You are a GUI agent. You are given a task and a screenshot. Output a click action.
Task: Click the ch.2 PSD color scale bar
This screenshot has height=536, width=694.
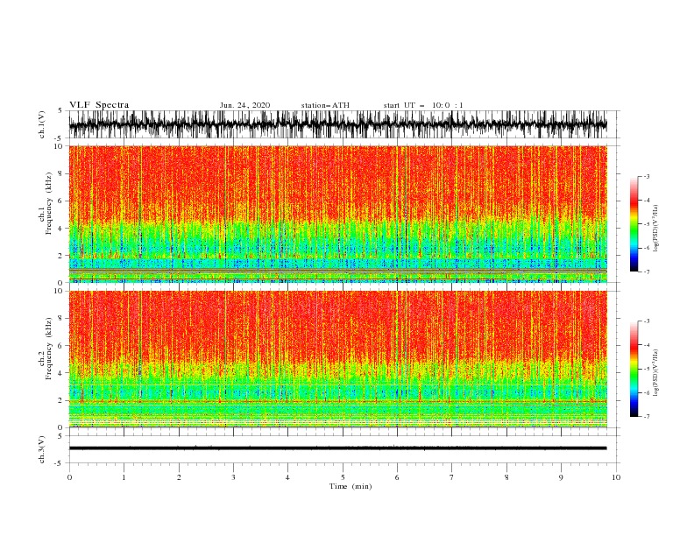pos(634,369)
